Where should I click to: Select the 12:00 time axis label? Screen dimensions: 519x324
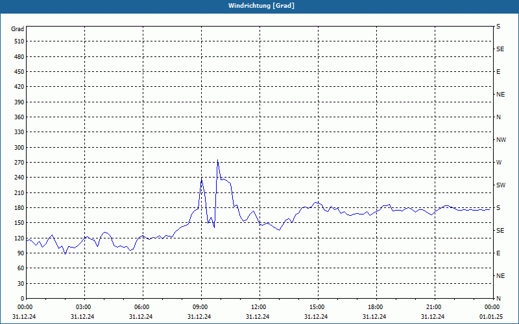point(258,307)
